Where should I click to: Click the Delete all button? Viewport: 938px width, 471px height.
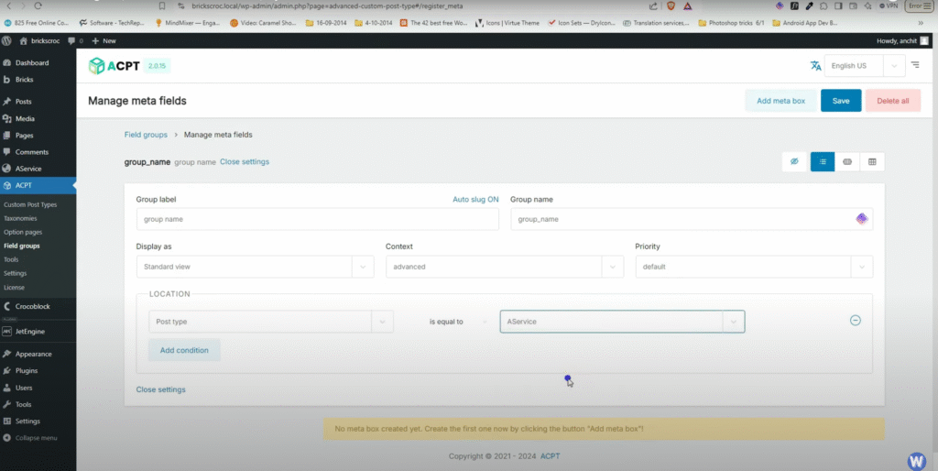[892, 101]
